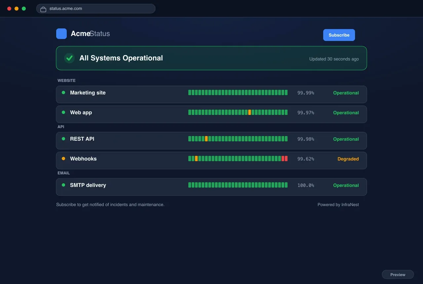
Task: Click the Degraded status label
Action: [348, 159]
